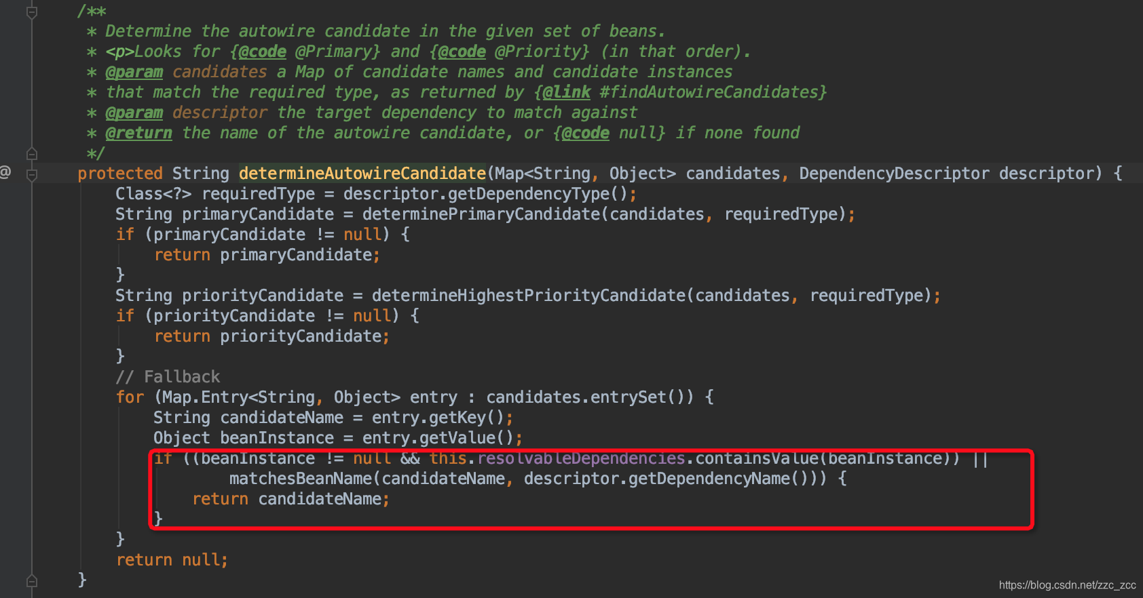Image resolution: width=1143 pixels, height=598 pixels.
Task: Click the final 'return null;' statement
Action: [x=172, y=560]
